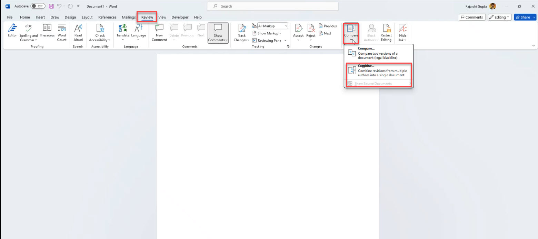Switch to the References tab
This screenshot has height=239, width=538.
coord(107,17)
